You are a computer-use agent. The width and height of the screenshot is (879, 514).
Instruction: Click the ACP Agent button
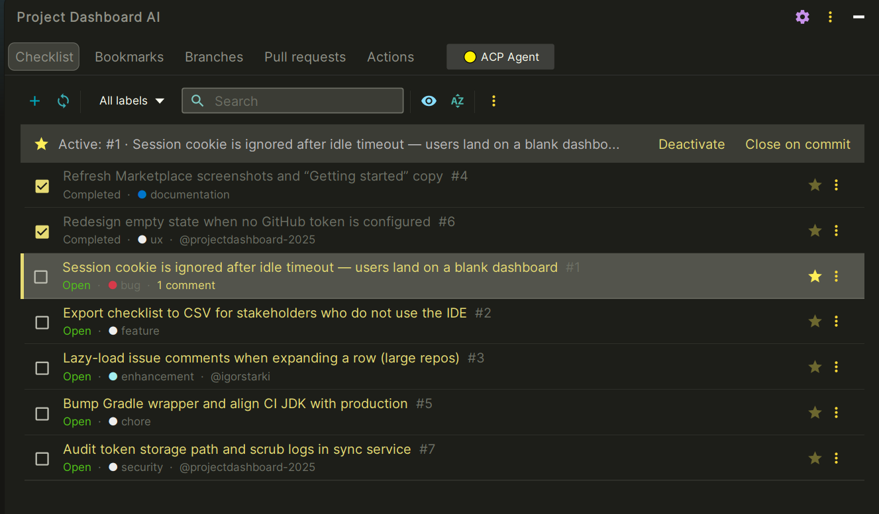coord(501,57)
